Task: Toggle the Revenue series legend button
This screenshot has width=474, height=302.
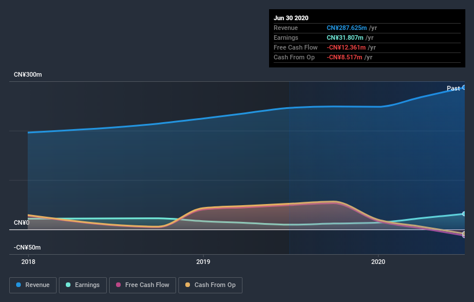Action: (33, 285)
